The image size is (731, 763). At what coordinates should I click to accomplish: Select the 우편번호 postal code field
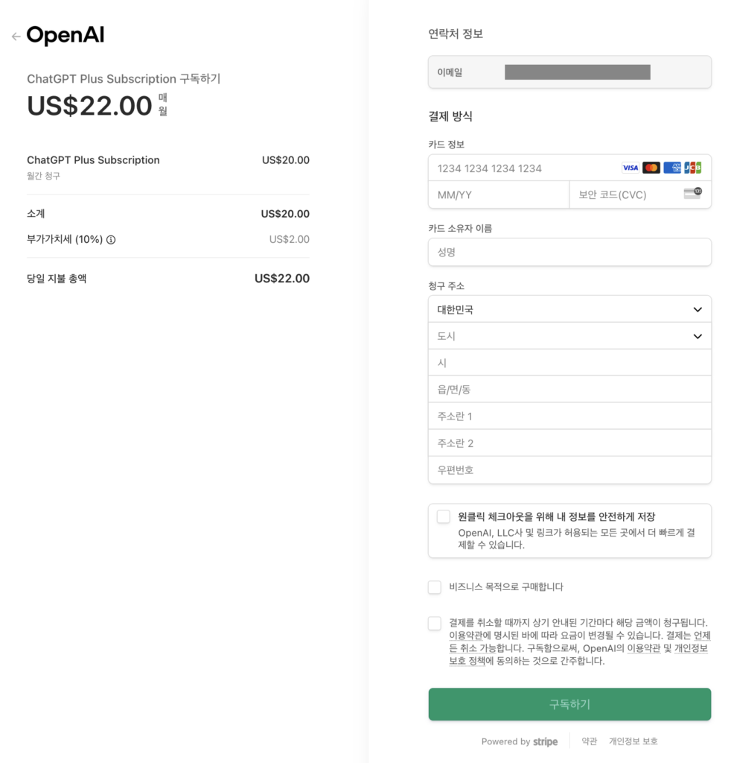[x=569, y=470]
